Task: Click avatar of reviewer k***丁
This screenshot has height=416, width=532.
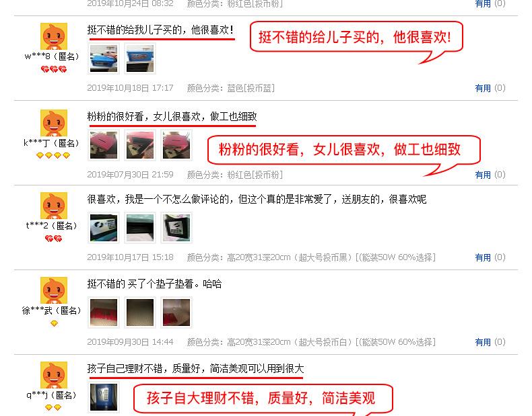Action: point(54,123)
